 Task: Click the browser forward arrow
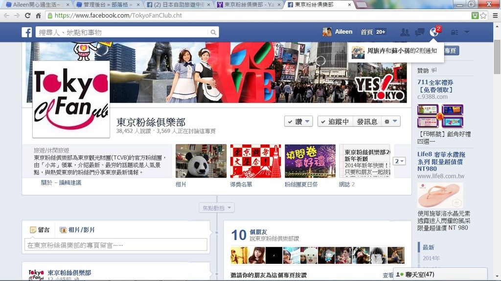coord(17,15)
